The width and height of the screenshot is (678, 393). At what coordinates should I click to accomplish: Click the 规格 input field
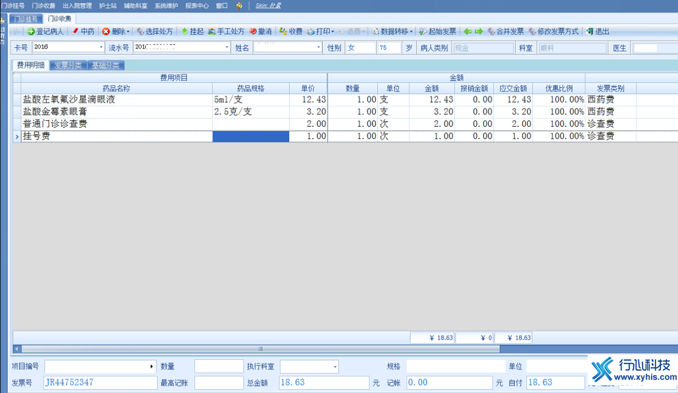[x=456, y=366]
